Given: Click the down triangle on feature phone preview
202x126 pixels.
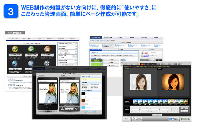Looking at the screenshot, I should click(76, 109).
